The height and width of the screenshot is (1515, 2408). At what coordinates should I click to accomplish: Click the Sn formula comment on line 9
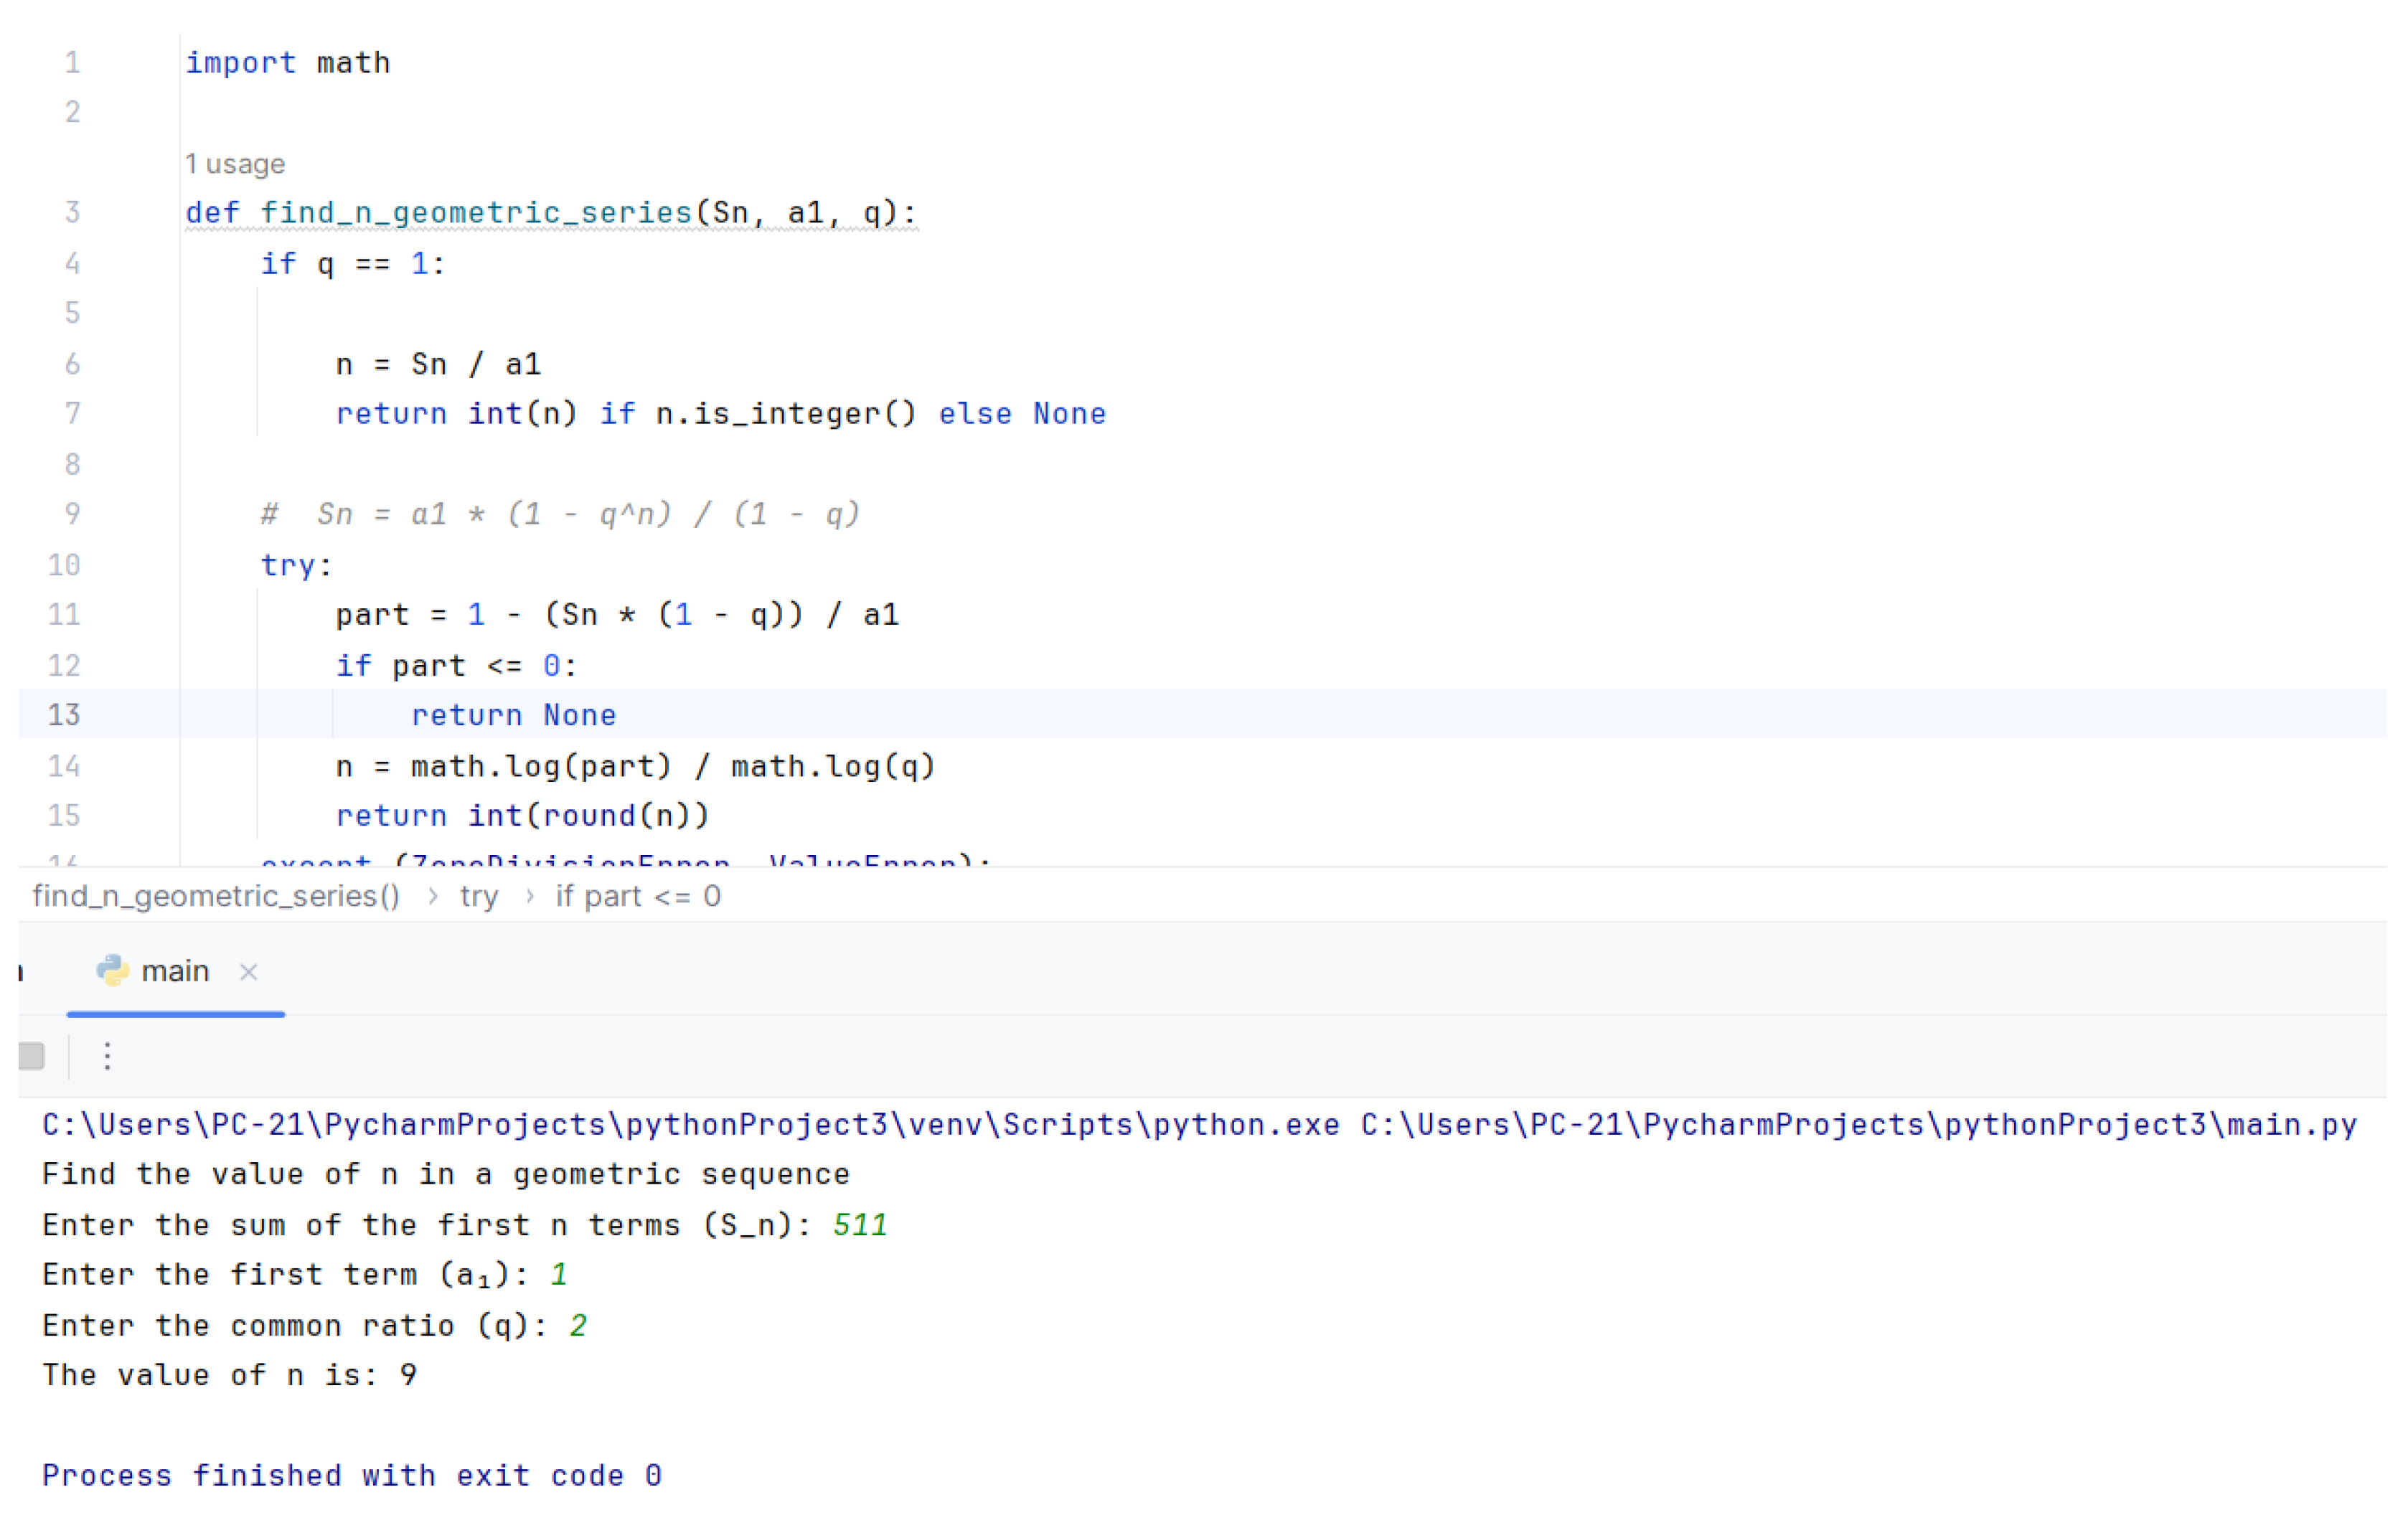coord(560,514)
